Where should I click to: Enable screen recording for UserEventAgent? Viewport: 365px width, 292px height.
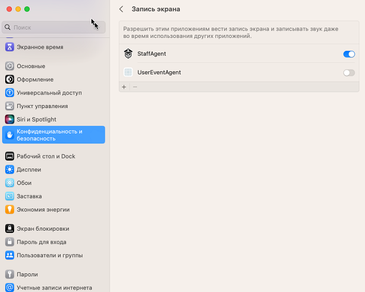[x=349, y=73]
